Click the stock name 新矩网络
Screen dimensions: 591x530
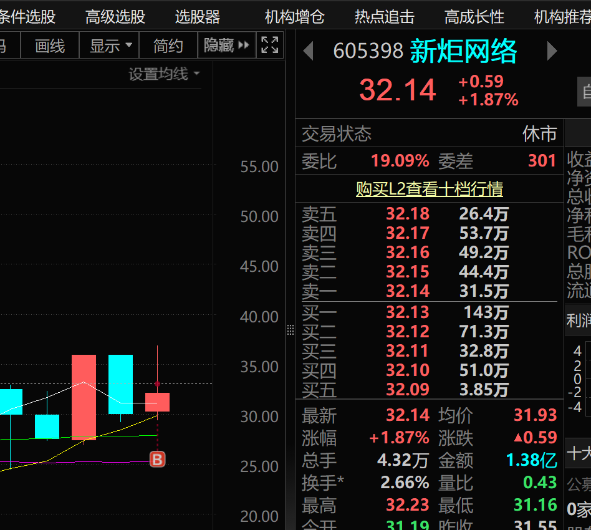pyautogui.click(x=463, y=51)
